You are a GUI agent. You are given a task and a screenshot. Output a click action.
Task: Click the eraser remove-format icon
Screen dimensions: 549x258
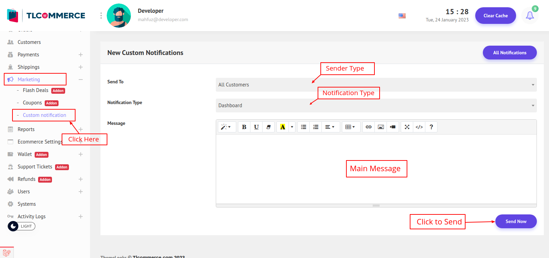[268, 127]
